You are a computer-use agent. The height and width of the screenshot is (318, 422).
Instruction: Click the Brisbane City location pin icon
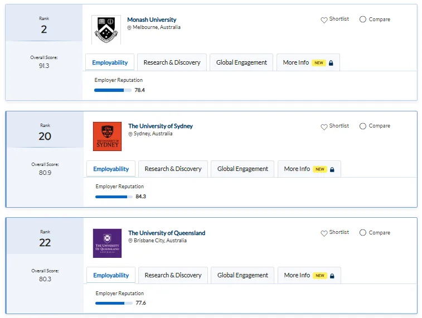point(130,241)
